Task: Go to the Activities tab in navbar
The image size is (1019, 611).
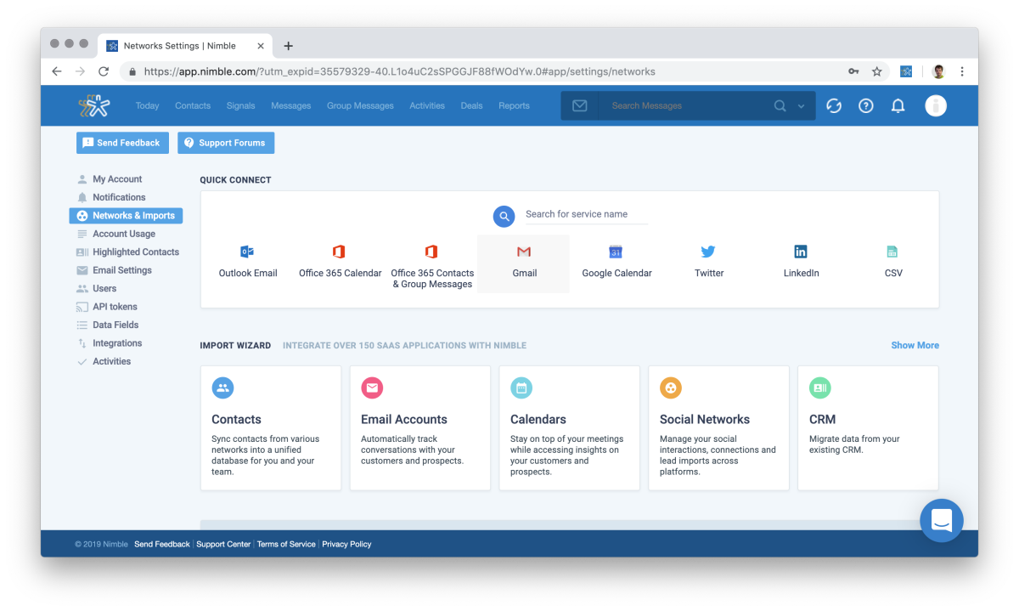Action: (x=427, y=106)
